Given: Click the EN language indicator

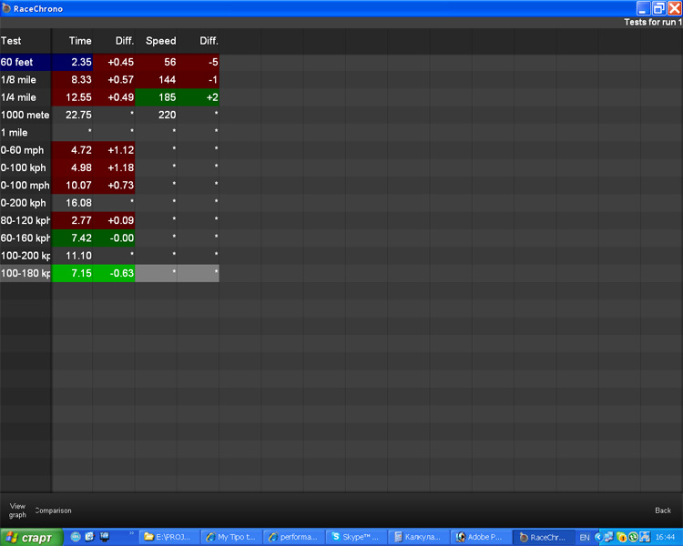Looking at the screenshot, I should pos(585,537).
